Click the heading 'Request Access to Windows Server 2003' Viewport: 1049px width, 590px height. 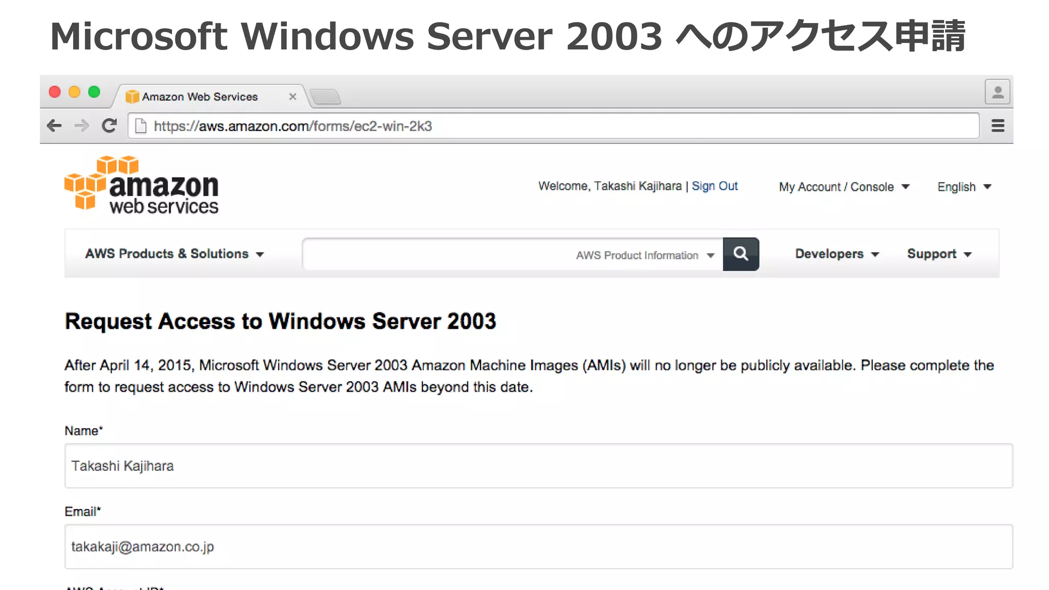click(x=280, y=322)
